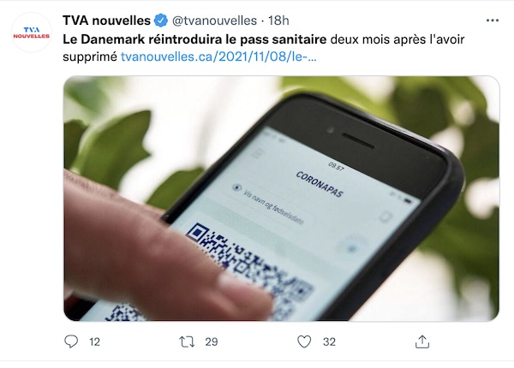Open the @tvanouvelles handle

(214, 21)
